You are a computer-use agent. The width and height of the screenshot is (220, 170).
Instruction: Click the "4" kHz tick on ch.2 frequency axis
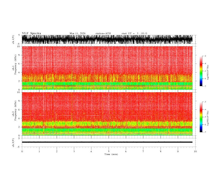19,118
